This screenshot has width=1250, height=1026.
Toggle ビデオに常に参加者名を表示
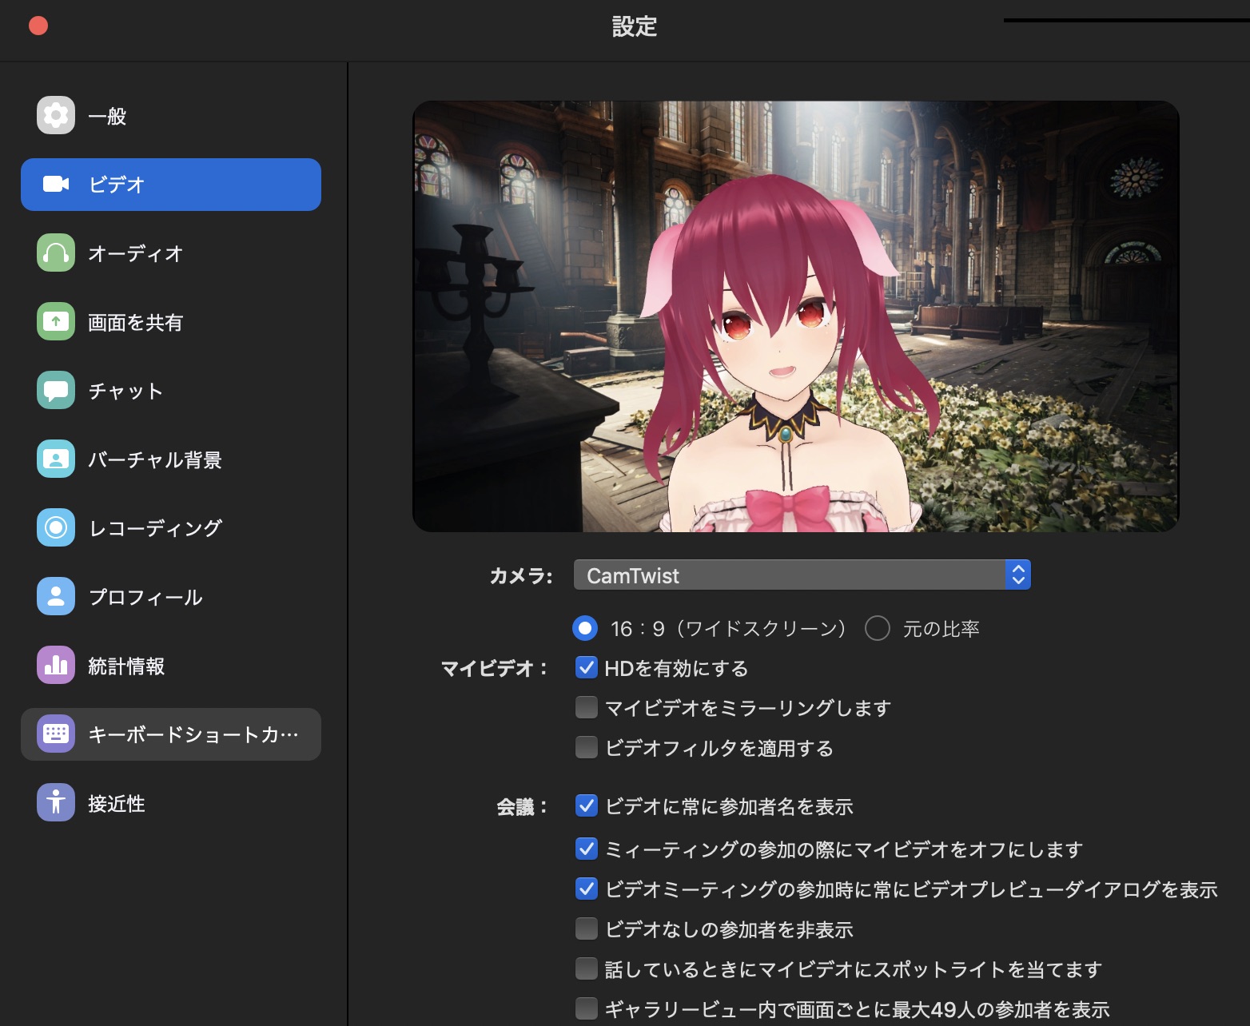(587, 806)
